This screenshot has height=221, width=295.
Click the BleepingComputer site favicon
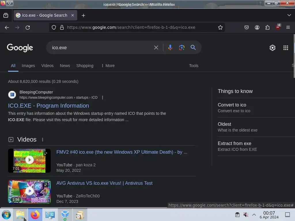12,94
